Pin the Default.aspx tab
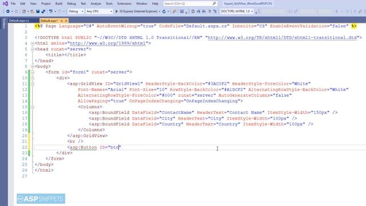Image resolution: width=366 pixels, height=206 pixels. pos(62,21)
